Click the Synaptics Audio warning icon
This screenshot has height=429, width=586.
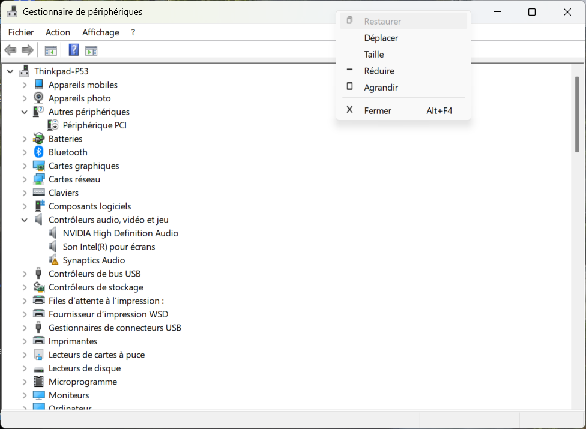(x=53, y=260)
